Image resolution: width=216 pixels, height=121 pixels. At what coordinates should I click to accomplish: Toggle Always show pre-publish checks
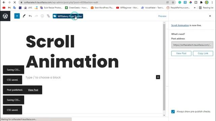pos(173,112)
